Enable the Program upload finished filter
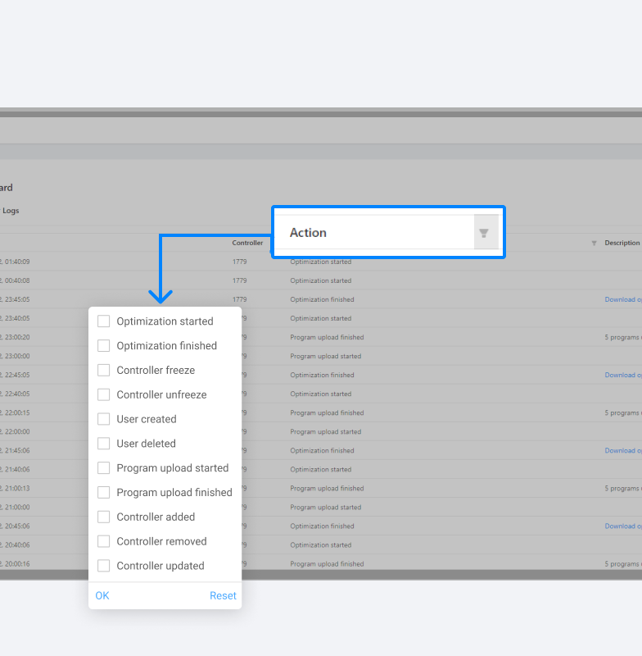This screenshot has width=642, height=656. (x=104, y=493)
